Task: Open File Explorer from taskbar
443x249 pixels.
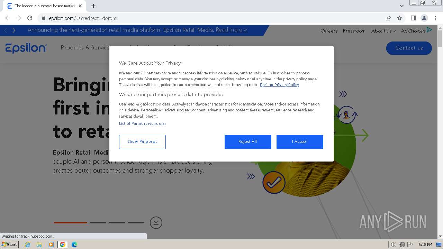Action: click(x=39, y=245)
